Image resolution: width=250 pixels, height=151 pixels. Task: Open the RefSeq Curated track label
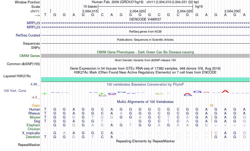tap(28, 35)
